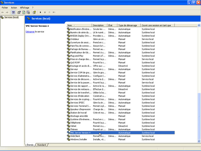Toggle the console tree toolbar icon
The height and width of the screenshot is (151, 201).
pos(13,12)
